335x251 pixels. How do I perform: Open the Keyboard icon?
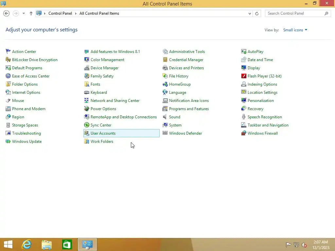pos(86,92)
